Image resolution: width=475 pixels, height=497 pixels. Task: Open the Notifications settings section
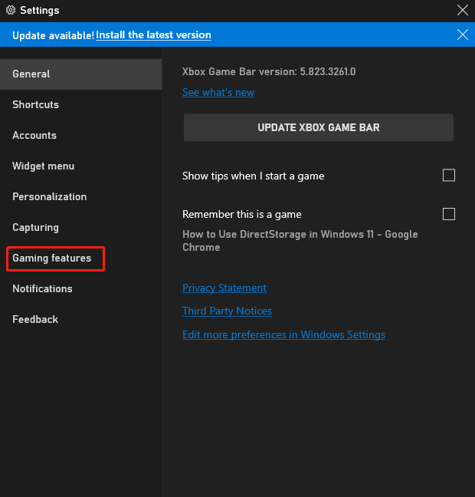pyautogui.click(x=42, y=289)
